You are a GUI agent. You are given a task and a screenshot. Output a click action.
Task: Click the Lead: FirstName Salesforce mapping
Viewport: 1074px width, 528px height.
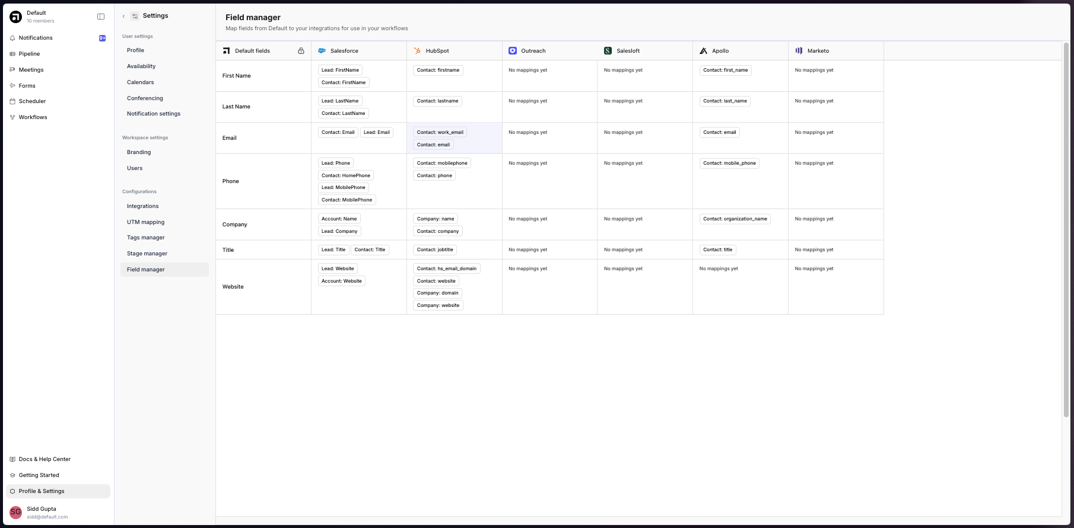point(340,70)
